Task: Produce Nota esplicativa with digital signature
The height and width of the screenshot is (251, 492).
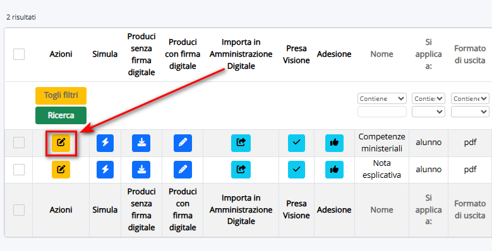Action: (183, 170)
